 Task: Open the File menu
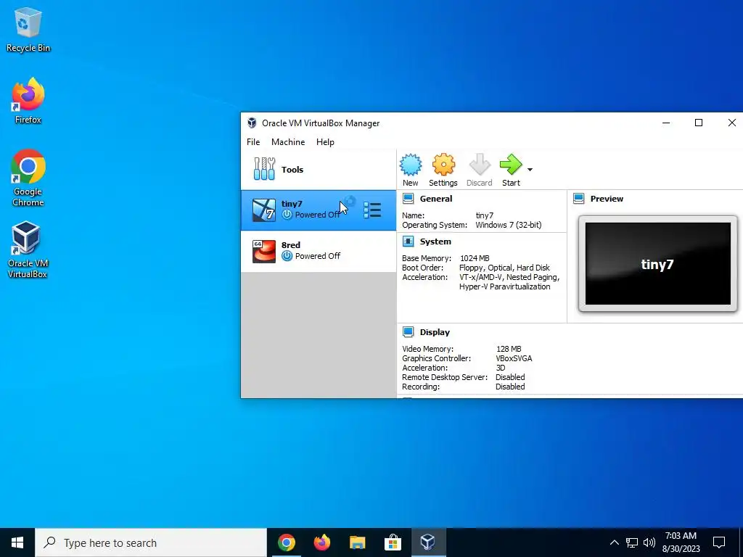[x=253, y=142]
